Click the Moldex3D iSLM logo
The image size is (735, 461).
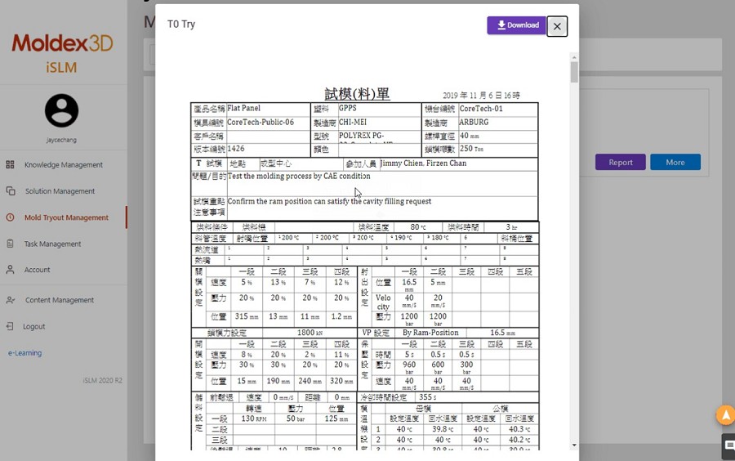62,53
